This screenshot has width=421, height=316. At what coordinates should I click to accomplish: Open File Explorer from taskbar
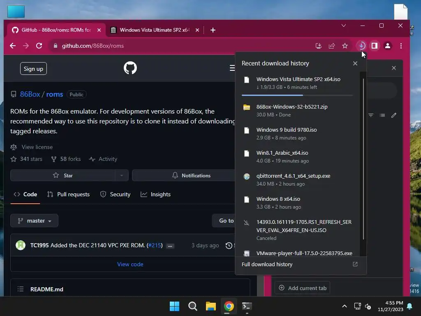211,306
